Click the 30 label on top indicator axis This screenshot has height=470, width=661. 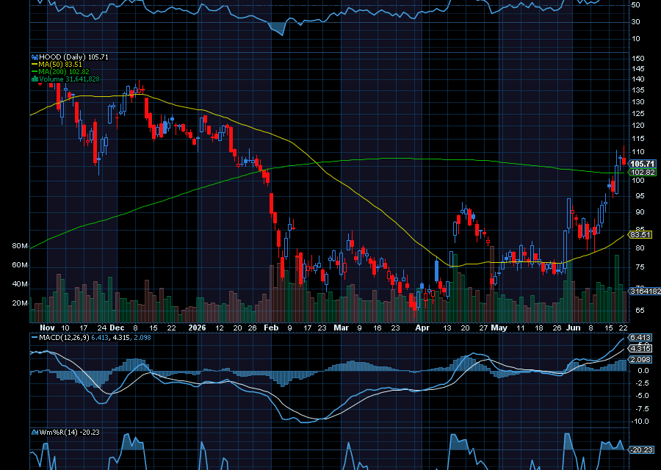[636, 22]
